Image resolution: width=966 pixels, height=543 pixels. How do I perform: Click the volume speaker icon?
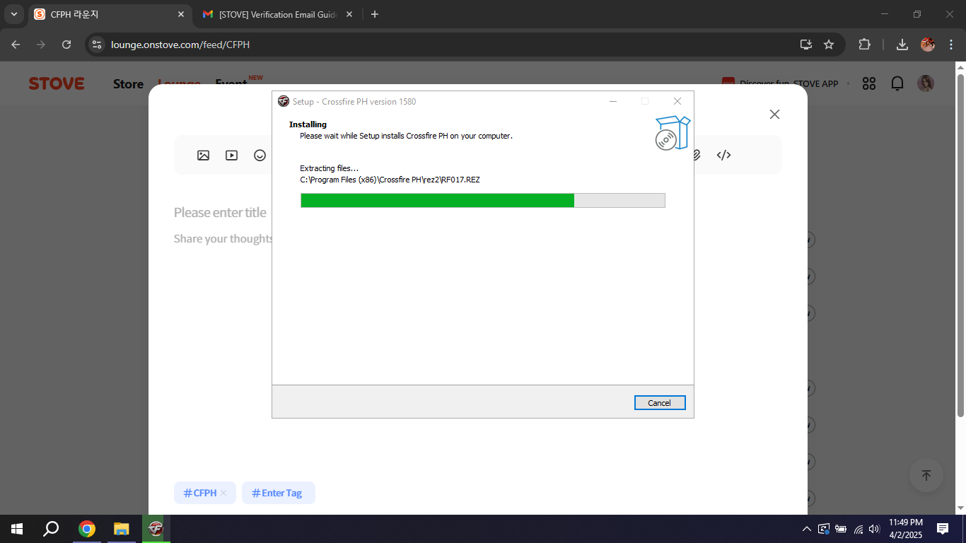pos(875,529)
